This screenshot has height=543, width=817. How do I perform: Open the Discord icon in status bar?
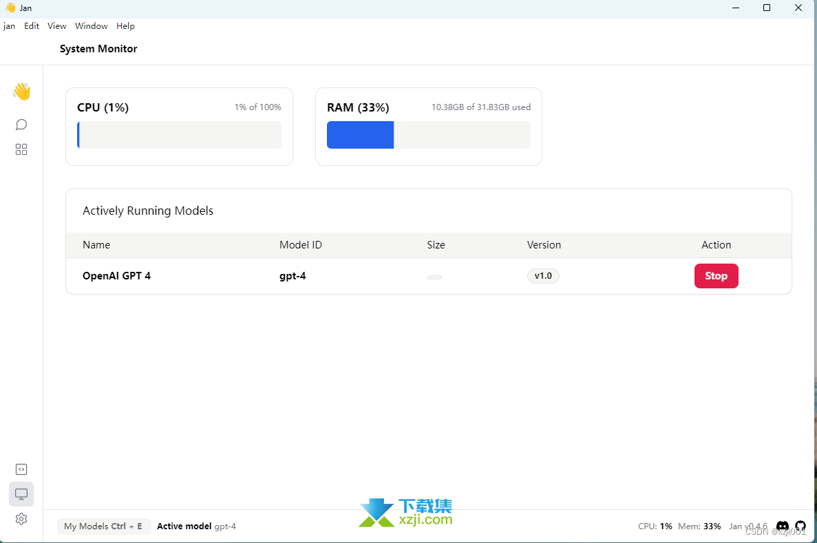click(783, 526)
